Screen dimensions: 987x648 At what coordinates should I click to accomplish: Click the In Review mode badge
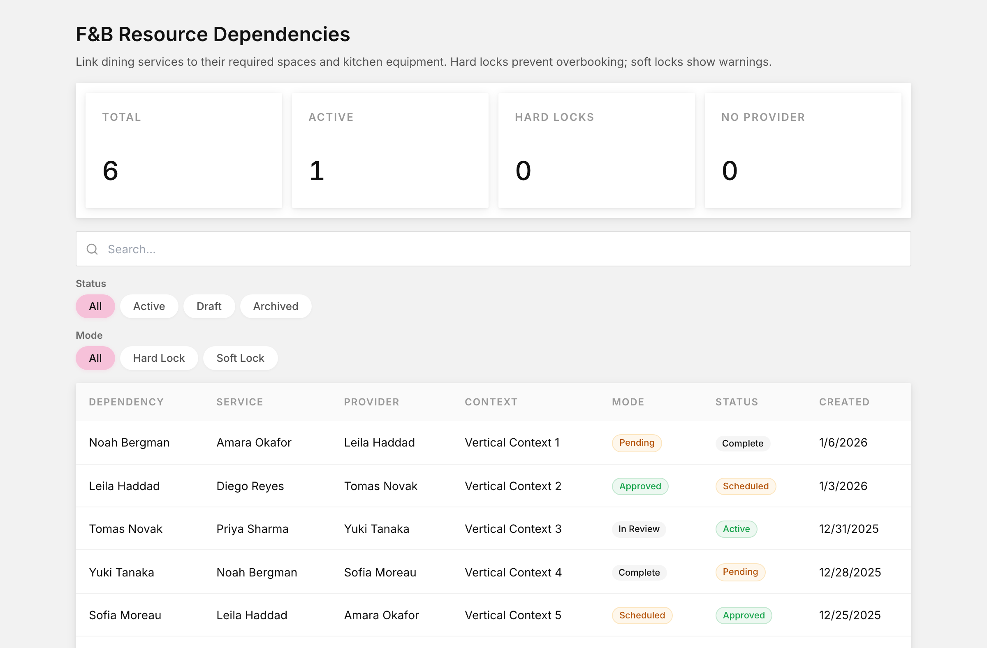point(639,530)
